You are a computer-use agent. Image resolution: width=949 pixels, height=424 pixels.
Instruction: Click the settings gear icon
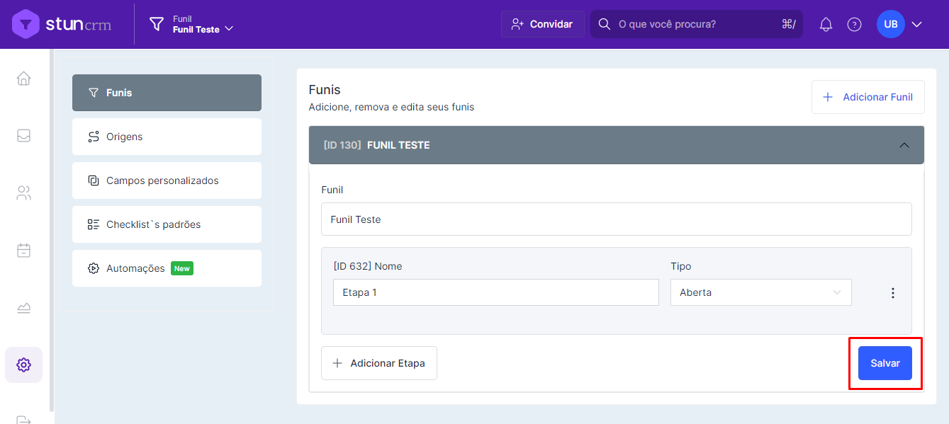[23, 365]
